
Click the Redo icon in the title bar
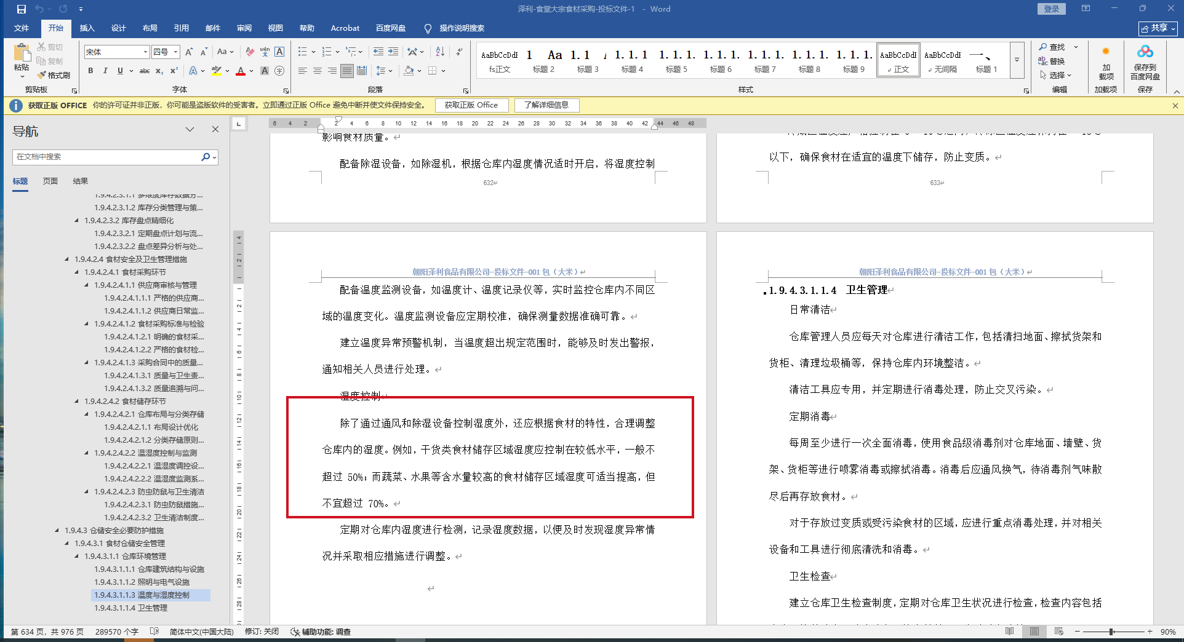(x=63, y=9)
